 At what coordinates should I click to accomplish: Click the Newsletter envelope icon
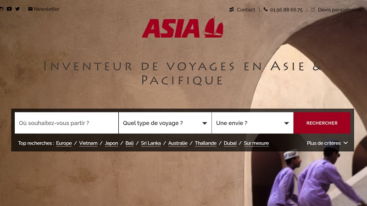click(30, 9)
